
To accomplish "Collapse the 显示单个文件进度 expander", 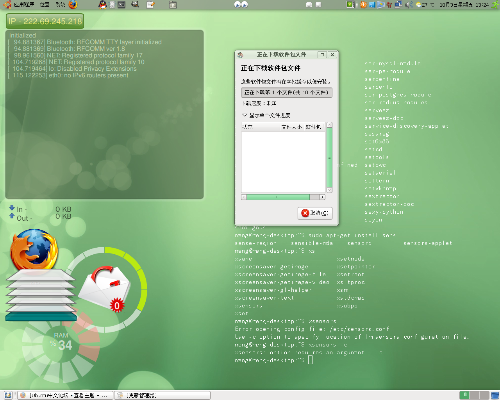I will tap(266, 115).
